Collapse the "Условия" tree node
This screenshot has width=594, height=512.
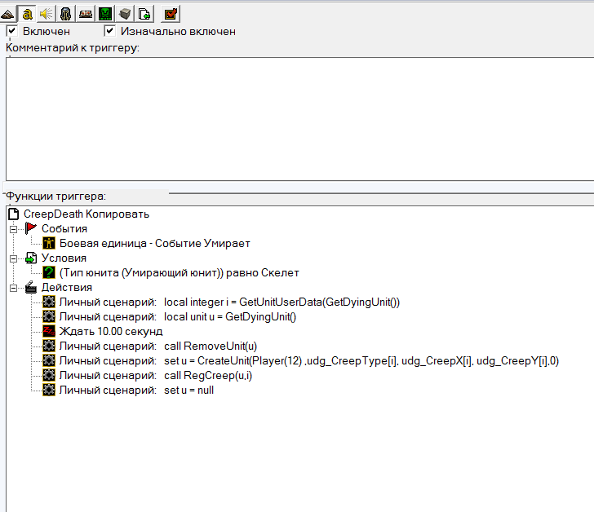pos(13,258)
